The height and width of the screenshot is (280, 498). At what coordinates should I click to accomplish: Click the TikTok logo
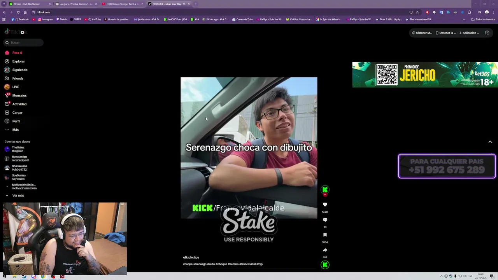[x=16, y=32]
